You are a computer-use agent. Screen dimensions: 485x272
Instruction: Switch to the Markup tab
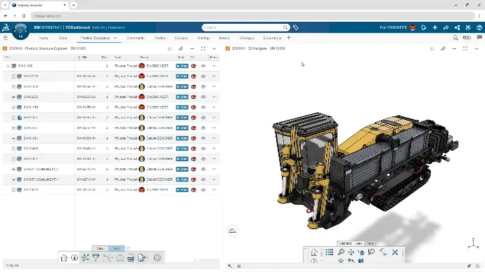pyautogui.click(x=203, y=38)
